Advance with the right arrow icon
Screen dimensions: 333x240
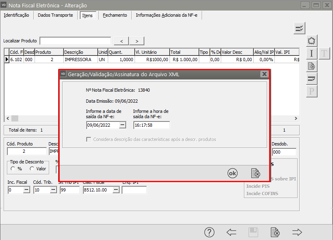(x=297, y=232)
